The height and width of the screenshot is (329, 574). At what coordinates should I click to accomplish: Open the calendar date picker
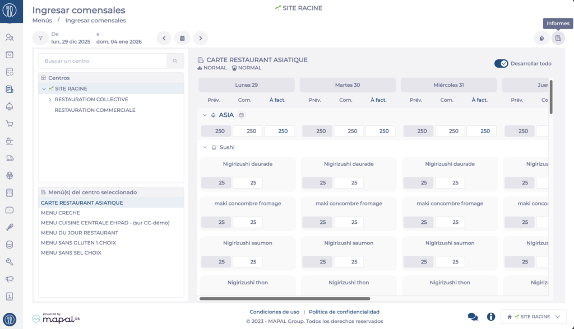182,38
